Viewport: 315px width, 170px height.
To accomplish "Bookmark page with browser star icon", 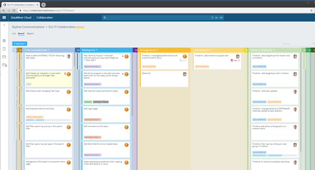I will (311, 11).
